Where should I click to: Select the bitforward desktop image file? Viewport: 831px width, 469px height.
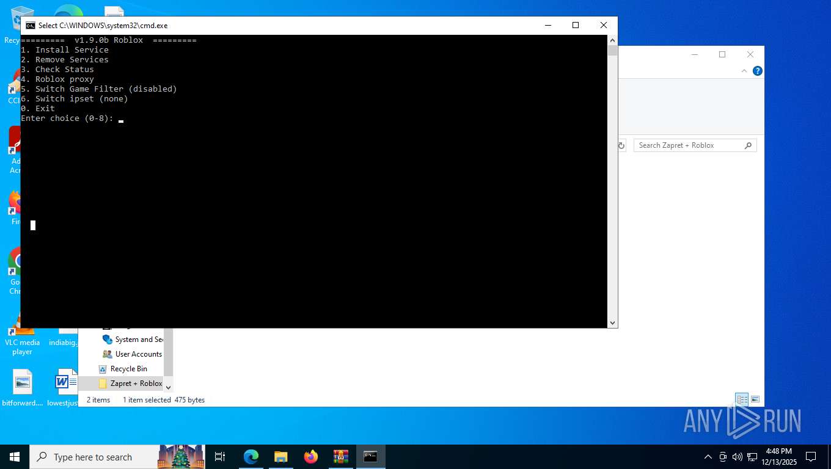pyautogui.click(x=23, y=388)
